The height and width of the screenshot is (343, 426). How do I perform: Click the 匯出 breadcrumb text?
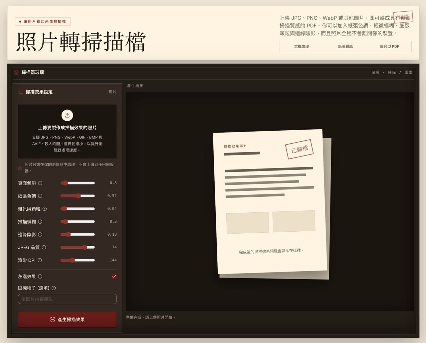click(x=408, y=72)
